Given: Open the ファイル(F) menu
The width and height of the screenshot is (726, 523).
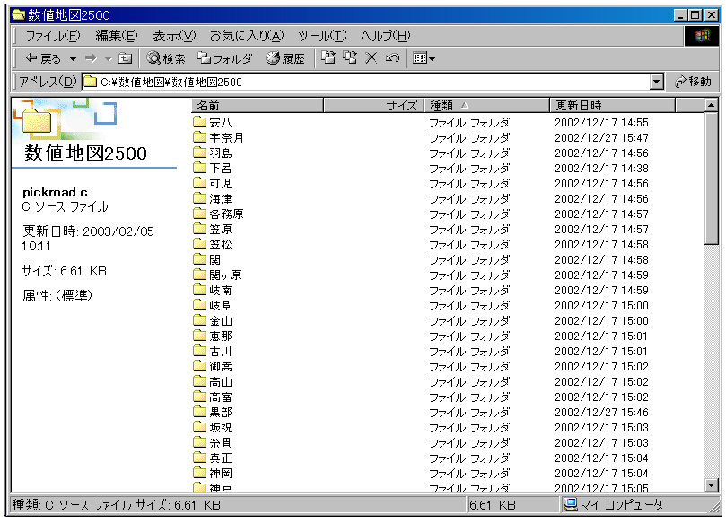Looking at the screenshot, I should (53, 36).
